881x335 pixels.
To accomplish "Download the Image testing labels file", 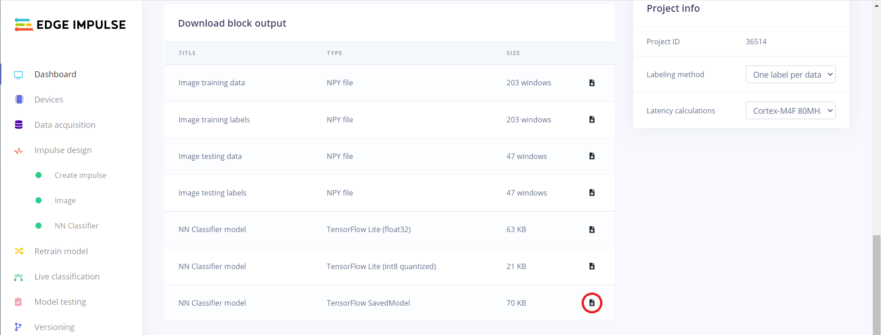I will 592,192.
